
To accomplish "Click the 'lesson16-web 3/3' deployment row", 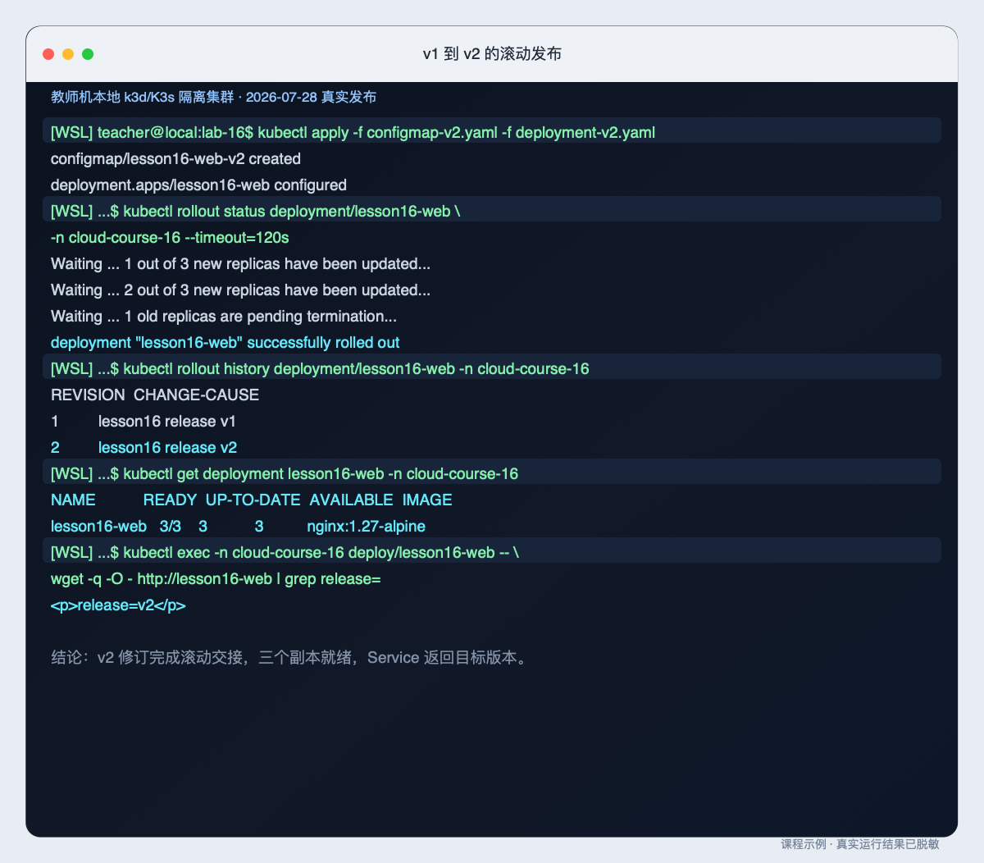I will click(238, 526).
